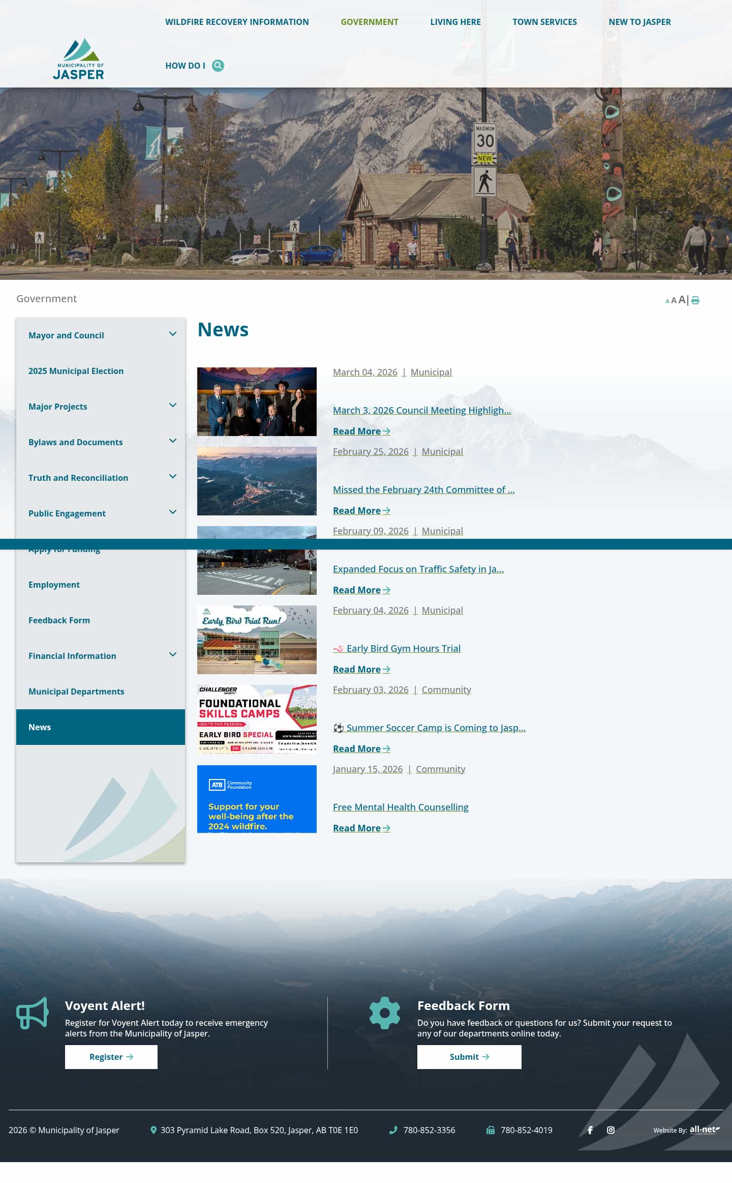Expand the Major Projects chevron
This screenshot has height=1183, width=732.
pos(173,405)
